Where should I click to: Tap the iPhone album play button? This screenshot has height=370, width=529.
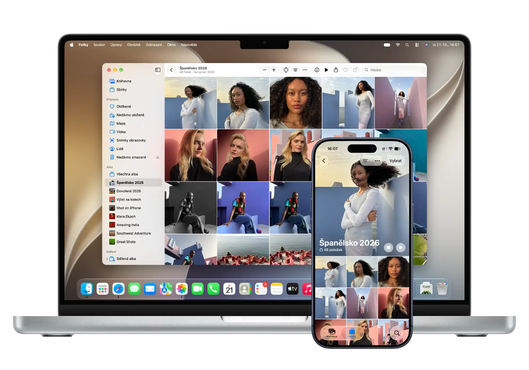(x=401, y=247)
